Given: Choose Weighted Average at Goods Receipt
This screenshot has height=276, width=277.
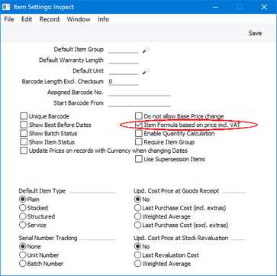Looking at the screenshot, I should point(137,216).
